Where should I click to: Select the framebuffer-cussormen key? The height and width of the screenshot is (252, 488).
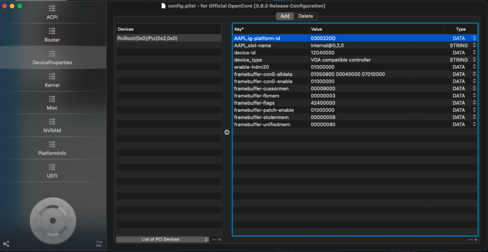pos(261,88)
